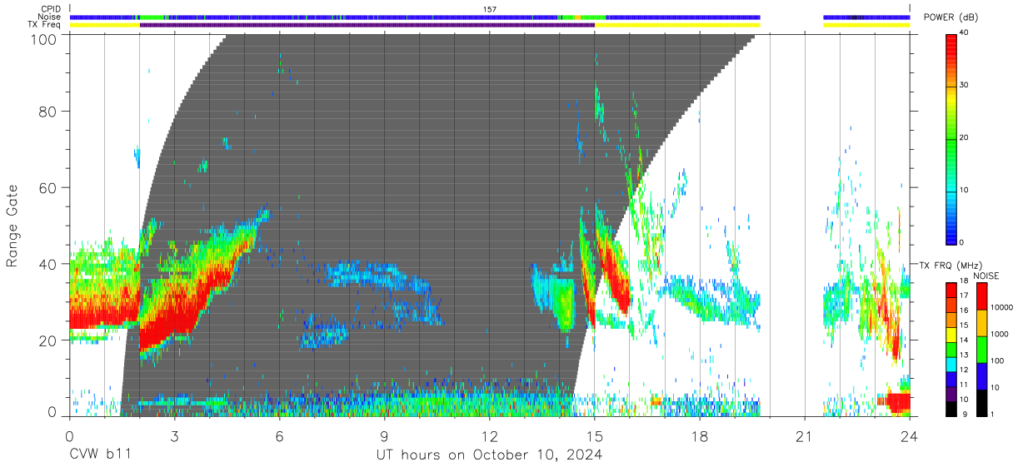Click the y-axis tick label 20
Image resolution: width=1023 pixels, height=472 pixels.
tap(49, 340)
